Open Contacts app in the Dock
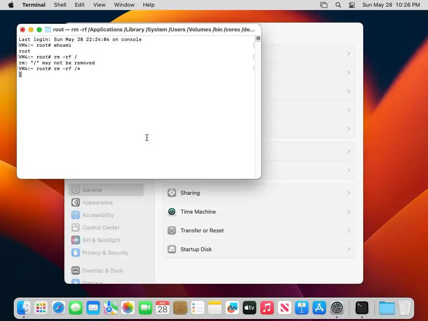 click(180, 308)
